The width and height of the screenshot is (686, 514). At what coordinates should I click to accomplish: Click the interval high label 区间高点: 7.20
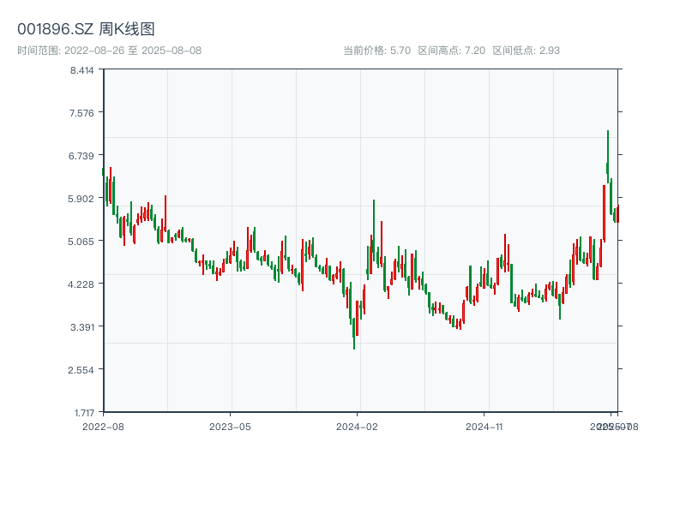point(452,51)
